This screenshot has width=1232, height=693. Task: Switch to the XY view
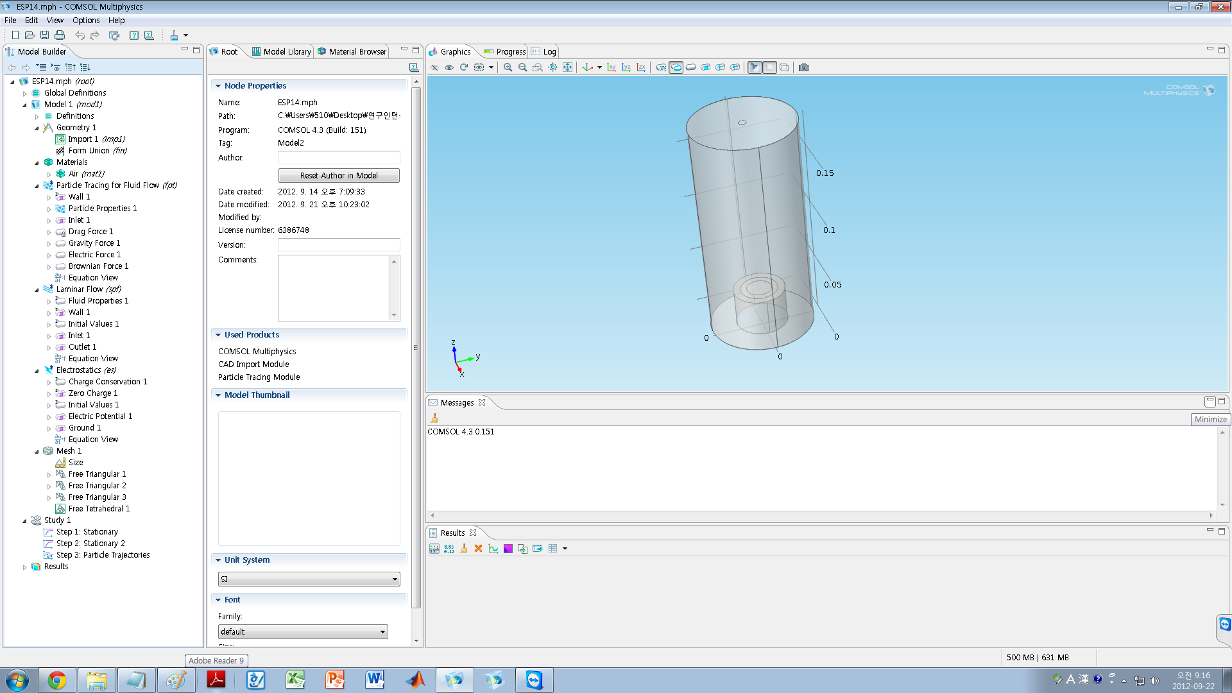tap(612, 67)
